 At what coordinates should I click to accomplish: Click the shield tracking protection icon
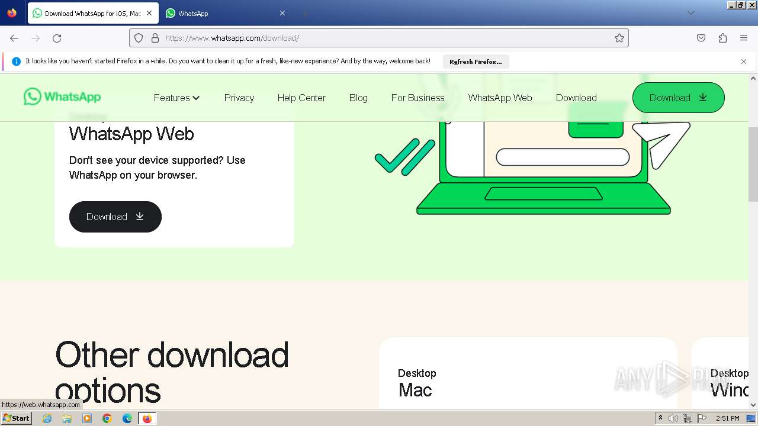click(139, 38)
